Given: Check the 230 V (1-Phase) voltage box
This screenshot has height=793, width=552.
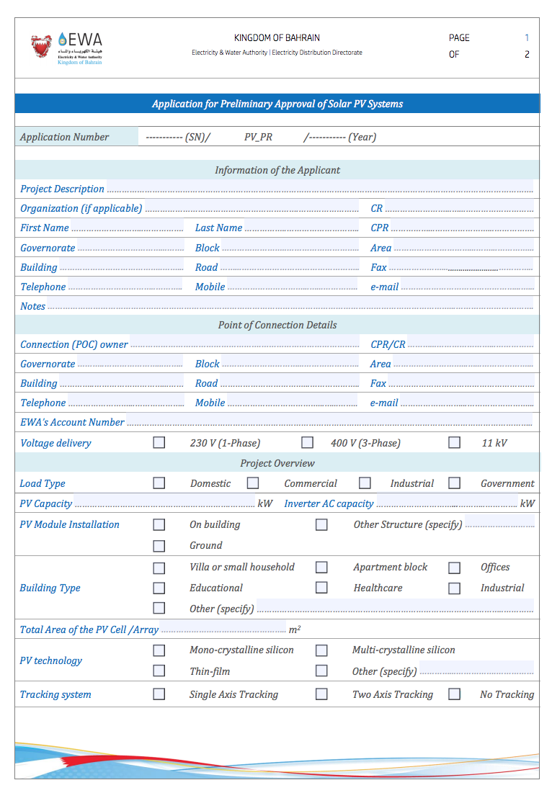Looking at the screenshot, I should pos(159,442).
